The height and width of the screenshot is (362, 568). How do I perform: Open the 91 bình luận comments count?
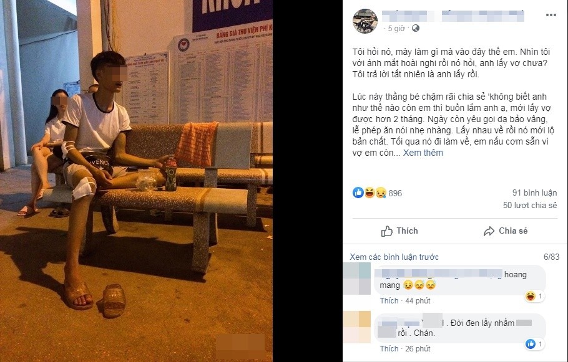[x=535, y=193]
